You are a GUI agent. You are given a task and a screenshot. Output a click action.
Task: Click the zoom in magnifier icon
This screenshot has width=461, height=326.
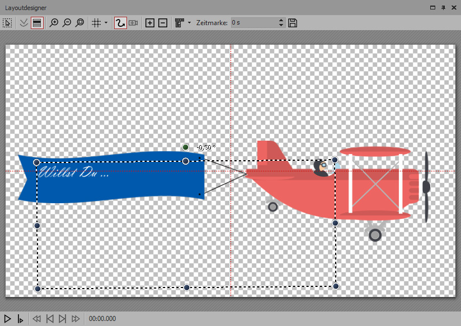pyautogui.click(x=54, y=23)
